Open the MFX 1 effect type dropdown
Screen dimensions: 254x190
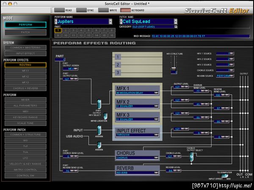156,92
